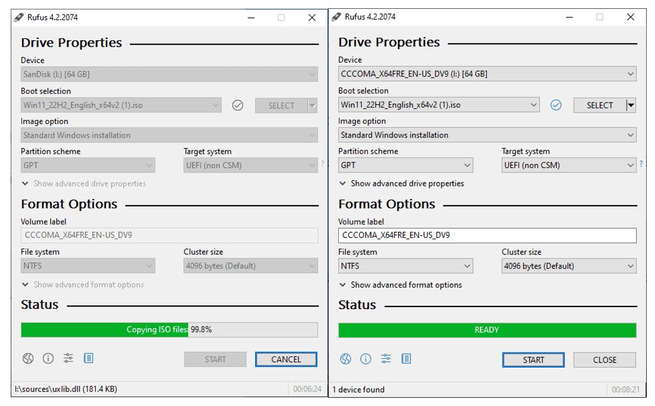Expand advanced drive properties in right window

tap(401, 183)
